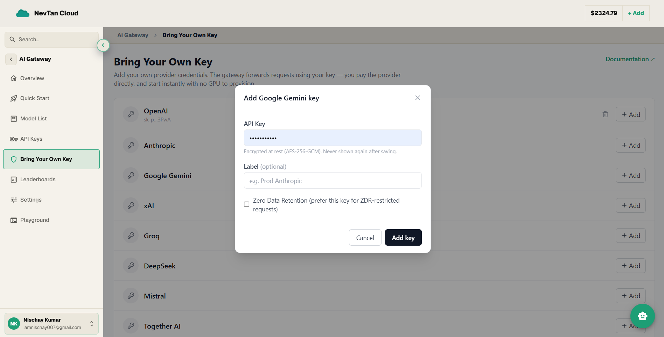Click the Together AI key icon
664x337 pixels.
point(131,326)
